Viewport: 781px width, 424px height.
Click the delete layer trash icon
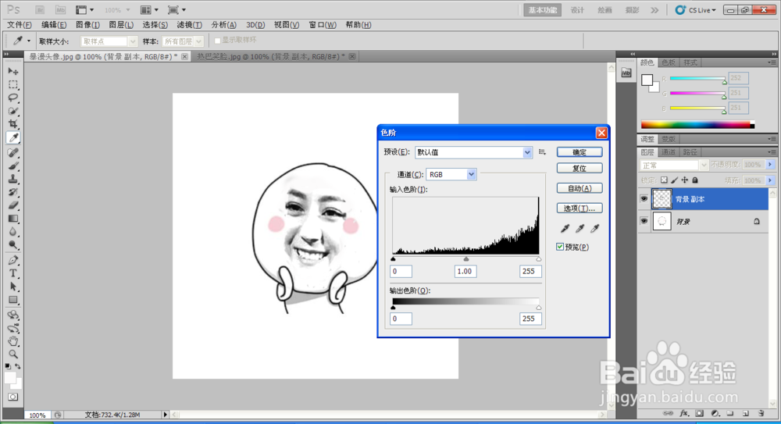click(x=761, y=414)
